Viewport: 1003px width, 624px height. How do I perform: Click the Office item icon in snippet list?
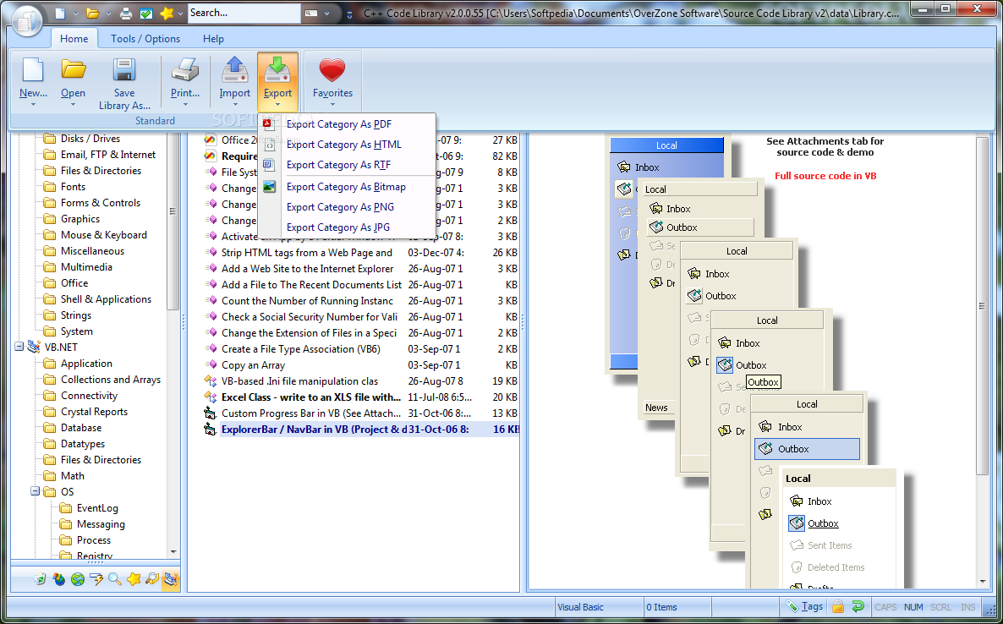(x=210, y=140)
